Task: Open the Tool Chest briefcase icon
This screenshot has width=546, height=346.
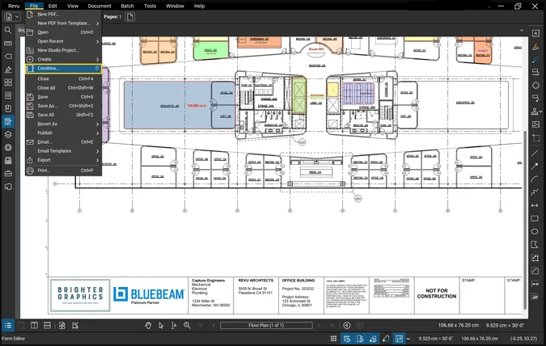Action: pyautogui.click(x=8, y=174)
